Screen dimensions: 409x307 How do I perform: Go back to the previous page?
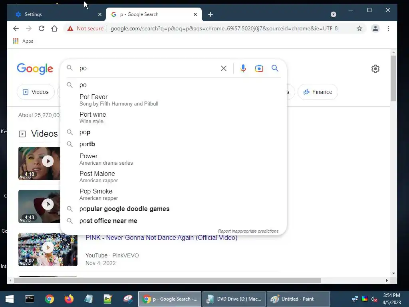[x=16, y=28]
